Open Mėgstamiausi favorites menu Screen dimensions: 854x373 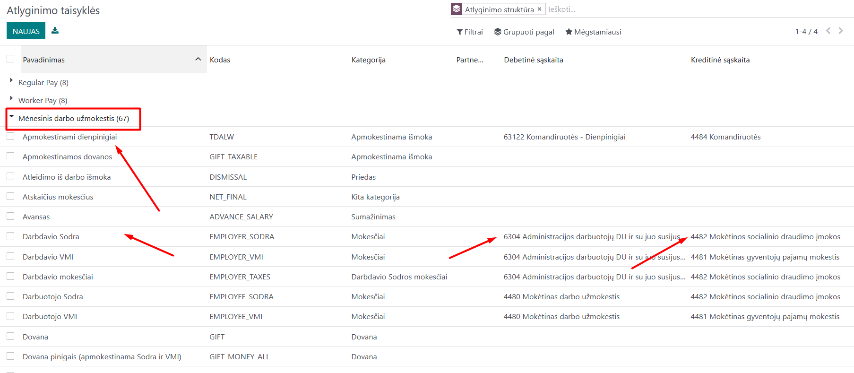(x=593, y=32)
